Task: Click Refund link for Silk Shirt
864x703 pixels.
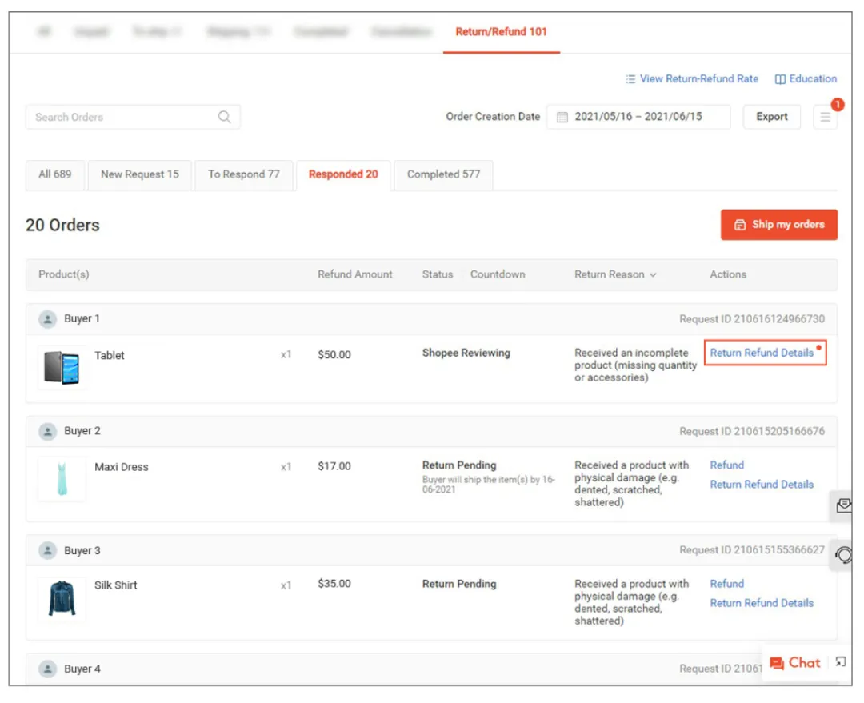Action: (x=726, y=584)
